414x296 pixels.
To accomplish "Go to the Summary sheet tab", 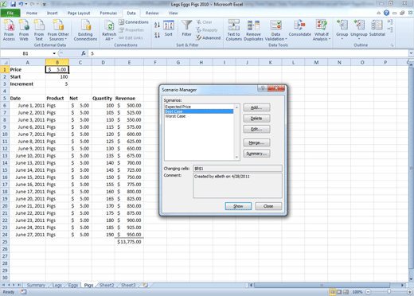I will pos(36,285).
